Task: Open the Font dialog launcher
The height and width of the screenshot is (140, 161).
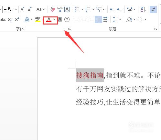Action: click(x=69, y=29)
